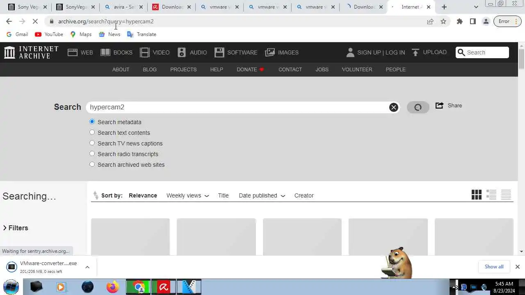Click the SIGN UP | LOG IN user icon
Image resolution: width=525 pixels, height=295 pixels.
click(x=350, y=52)
